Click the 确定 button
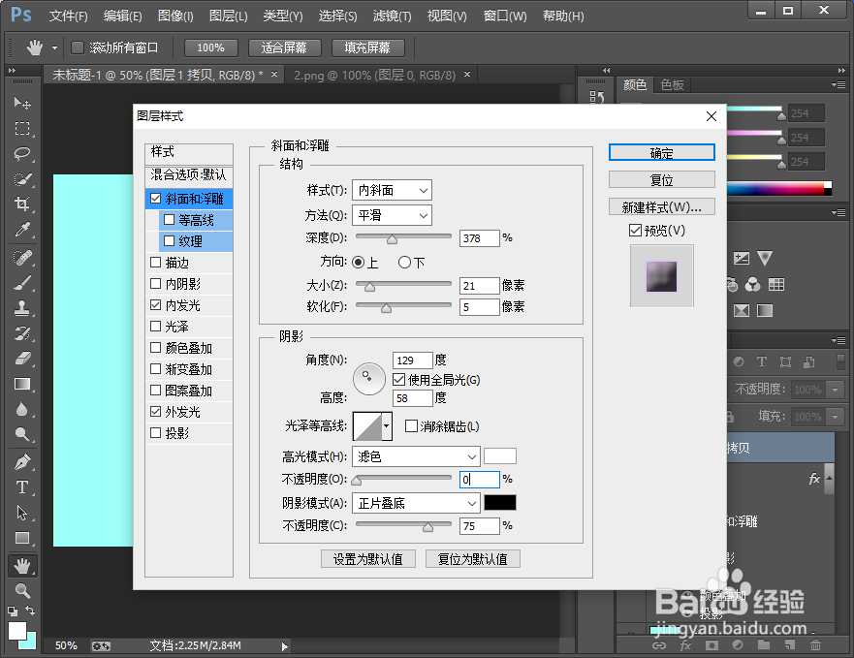 point(662,152)
